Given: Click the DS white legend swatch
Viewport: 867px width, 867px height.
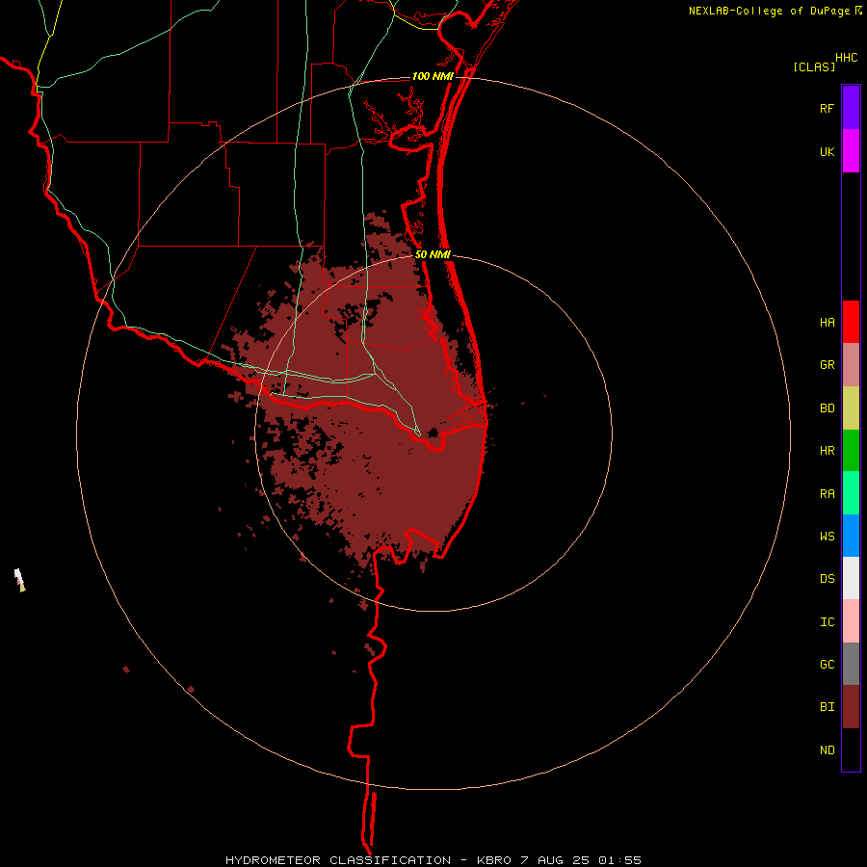Looking at the screenshot, I should pyautogui.click(x=851, y=578).
